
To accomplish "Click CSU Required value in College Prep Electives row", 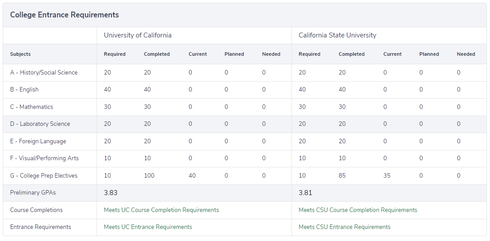I will coord(302,175).
